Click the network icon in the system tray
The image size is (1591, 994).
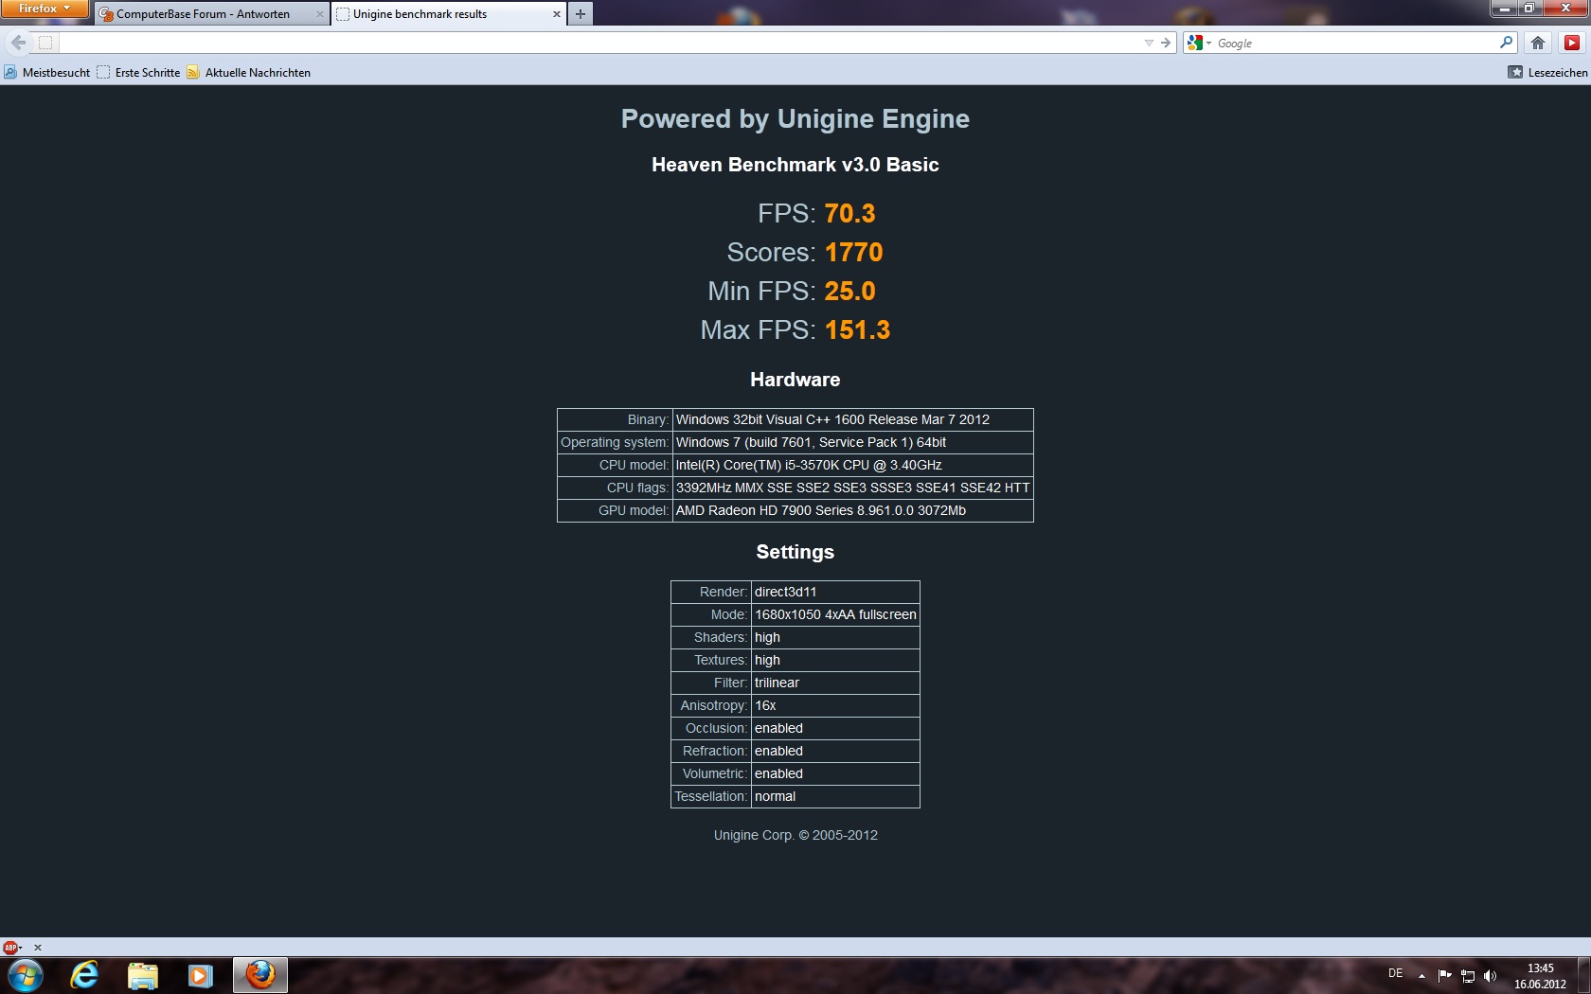pyautogui.click(x=1467, y=975)
